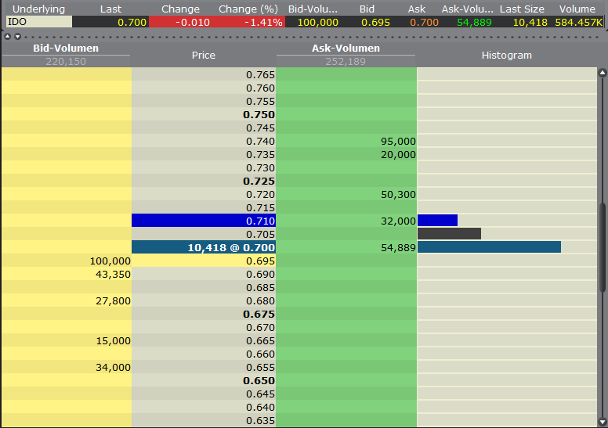
Task: Click the blue histogram bar at 0.710
Action: tap(437, 221)
